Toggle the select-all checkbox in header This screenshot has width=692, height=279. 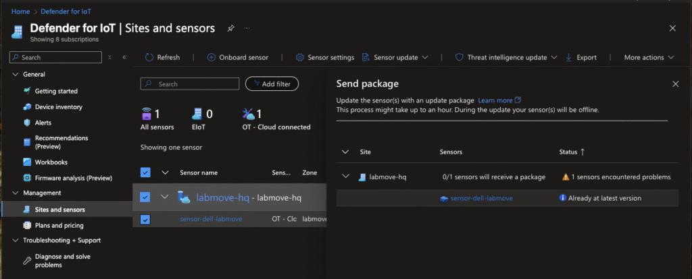coord(145,173)
